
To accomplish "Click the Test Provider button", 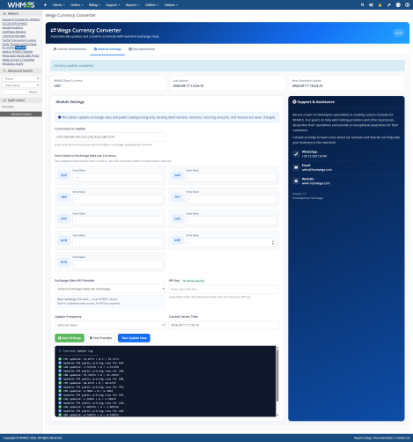I will pos(101,338).
